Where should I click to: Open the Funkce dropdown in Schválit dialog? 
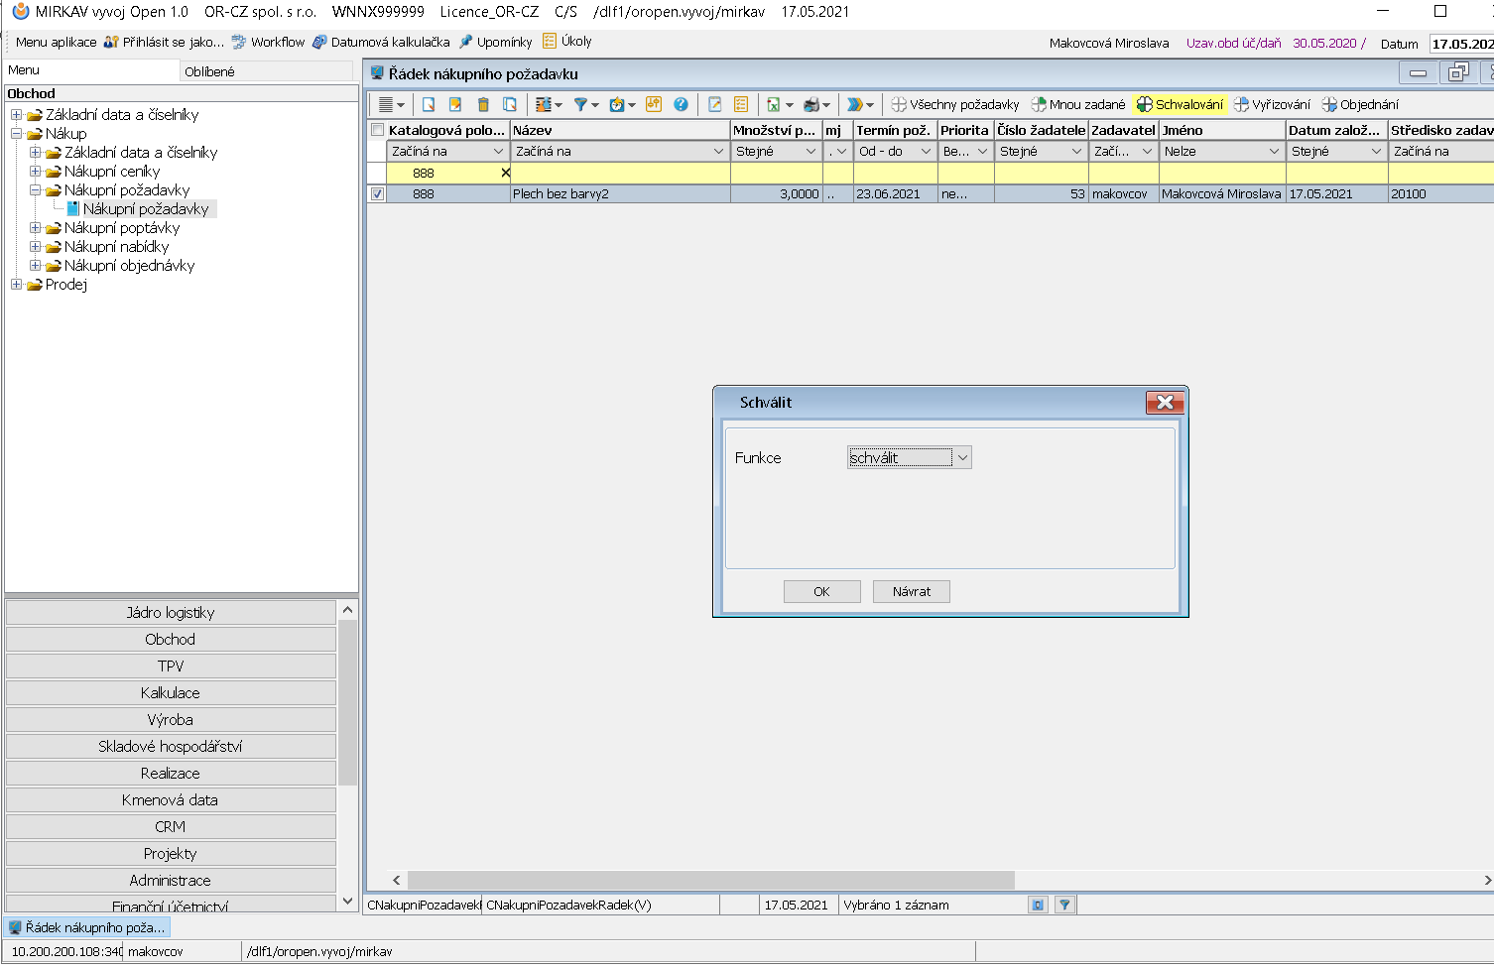point(961,457)
